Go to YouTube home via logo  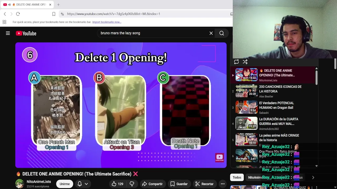coord(26,33)
